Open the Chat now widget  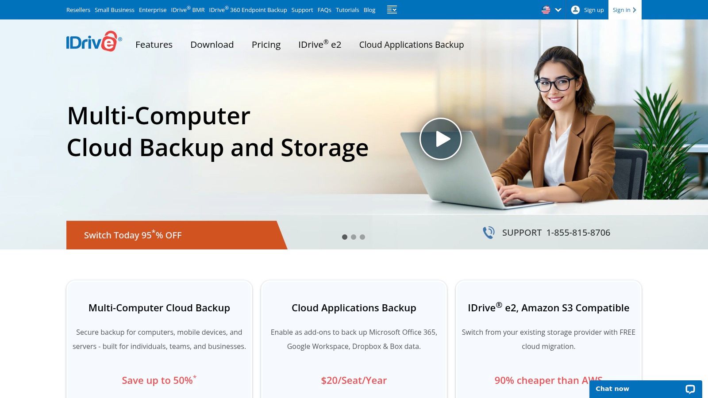[646, 389]
